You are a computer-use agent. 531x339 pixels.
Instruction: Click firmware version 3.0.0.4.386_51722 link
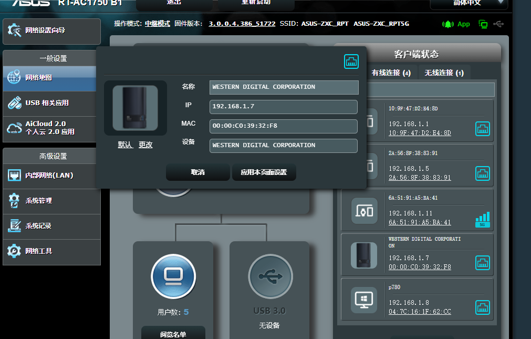tap(242, 24)
